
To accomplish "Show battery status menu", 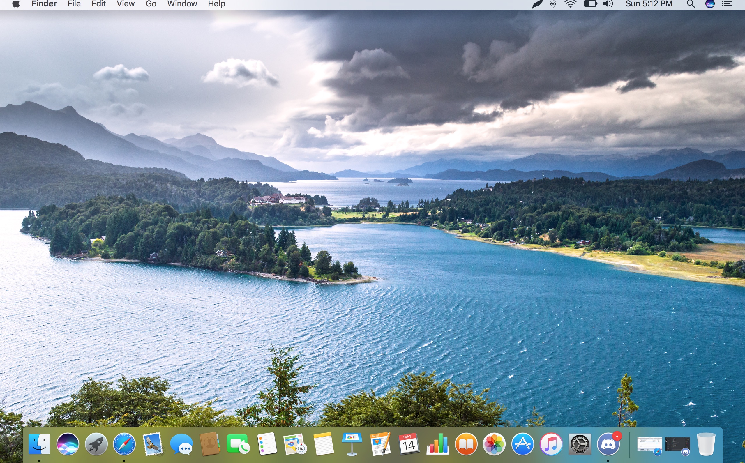I will (x=590, y=4).
